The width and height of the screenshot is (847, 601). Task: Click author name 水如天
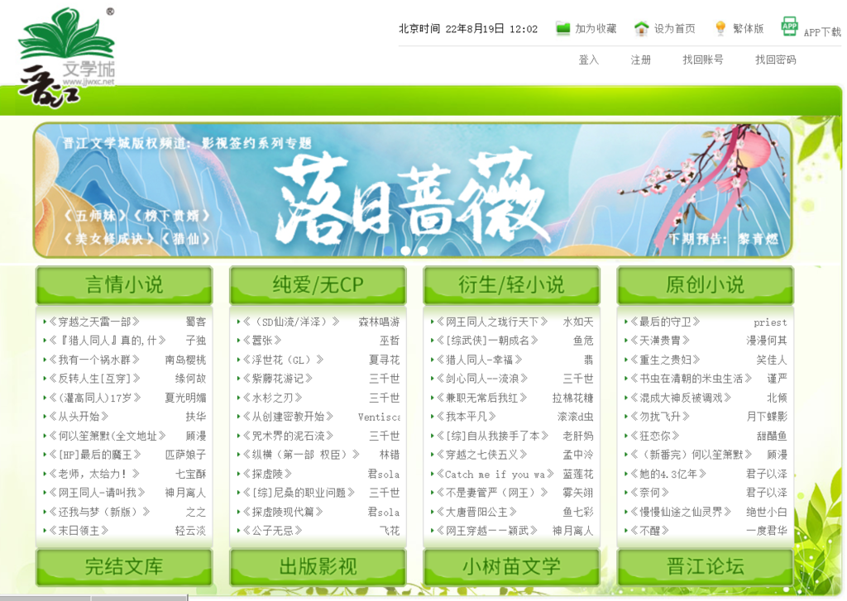[578, 322]
